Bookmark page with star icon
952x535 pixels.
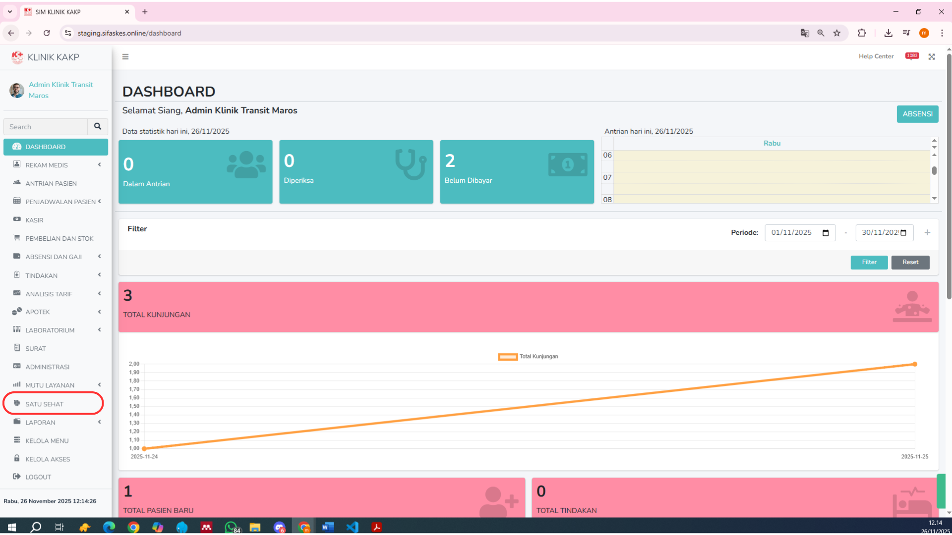(837, 33)
